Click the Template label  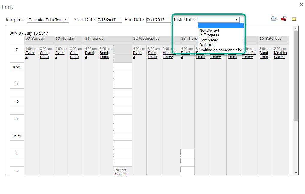[15, 20]
